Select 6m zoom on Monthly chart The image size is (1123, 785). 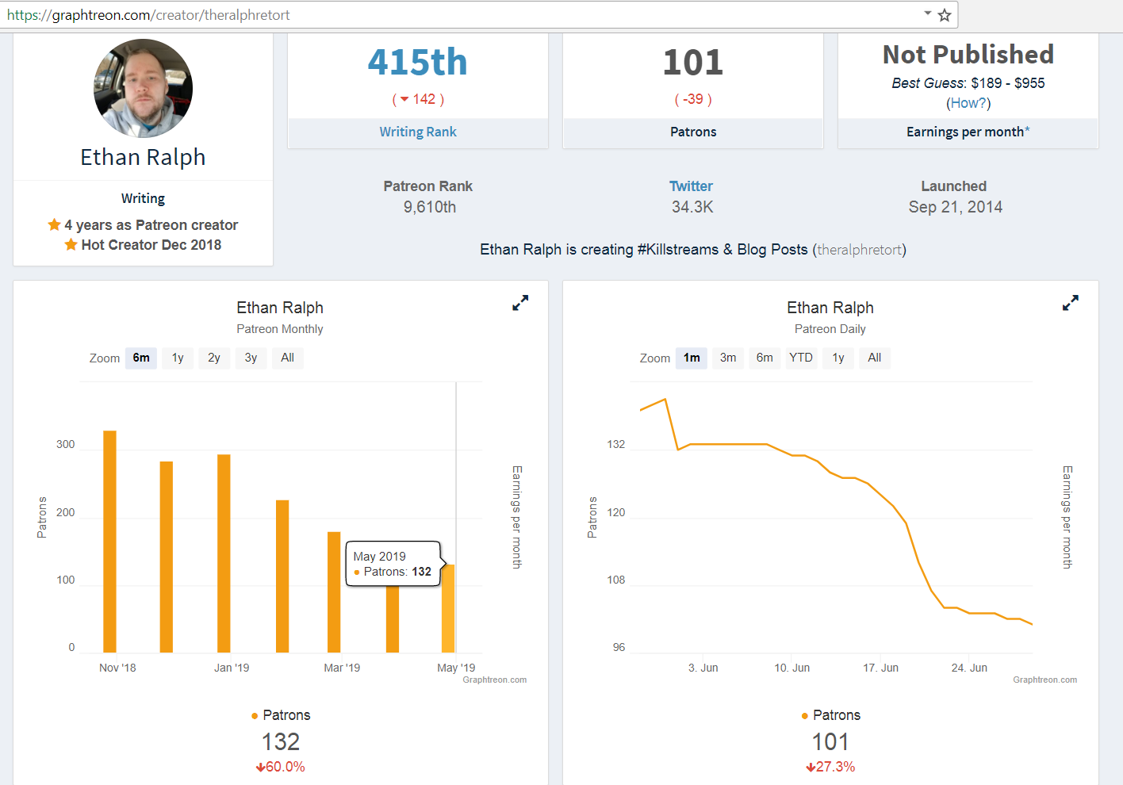point(141,358)
